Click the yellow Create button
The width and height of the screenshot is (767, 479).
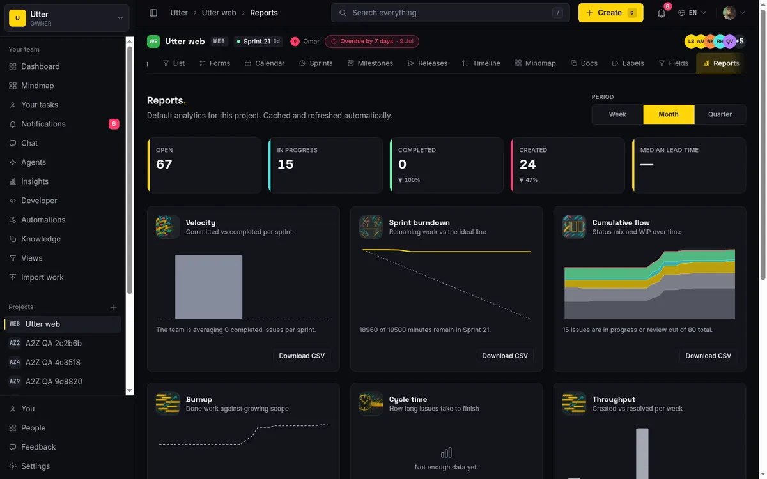click(x=610, y=13)
